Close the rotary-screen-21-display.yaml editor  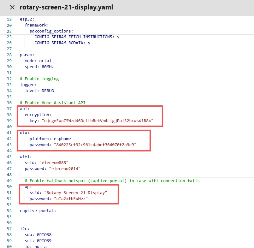[x=12, y=7]
